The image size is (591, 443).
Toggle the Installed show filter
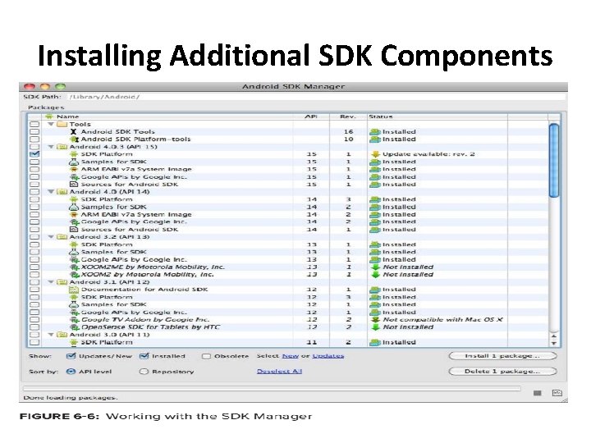coord(144,356)
